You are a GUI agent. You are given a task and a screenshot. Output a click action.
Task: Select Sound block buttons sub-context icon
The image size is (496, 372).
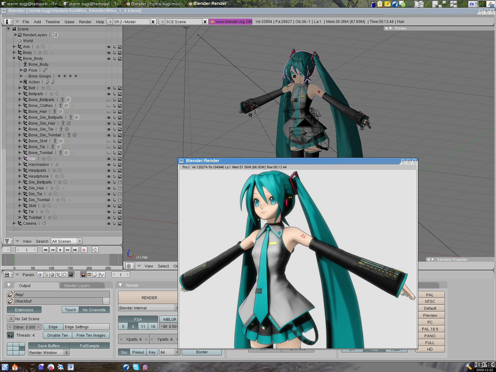point(102,275)
